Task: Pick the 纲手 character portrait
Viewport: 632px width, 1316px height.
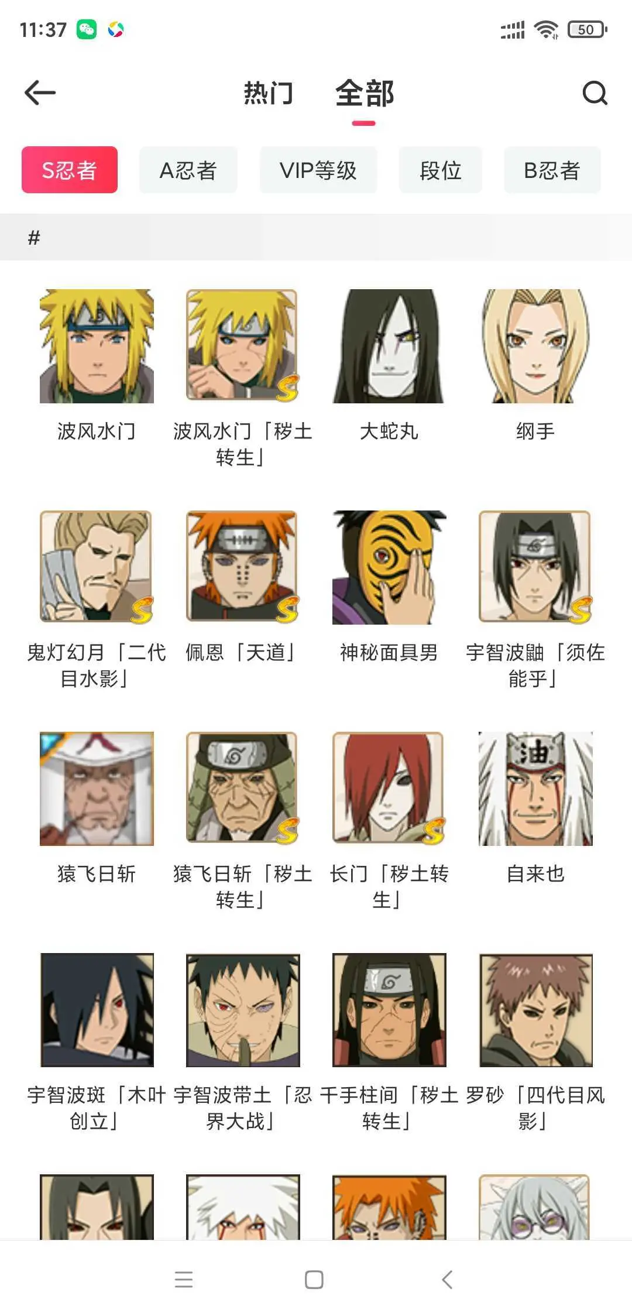Action: pyautogui.click(x=535, y=346)
